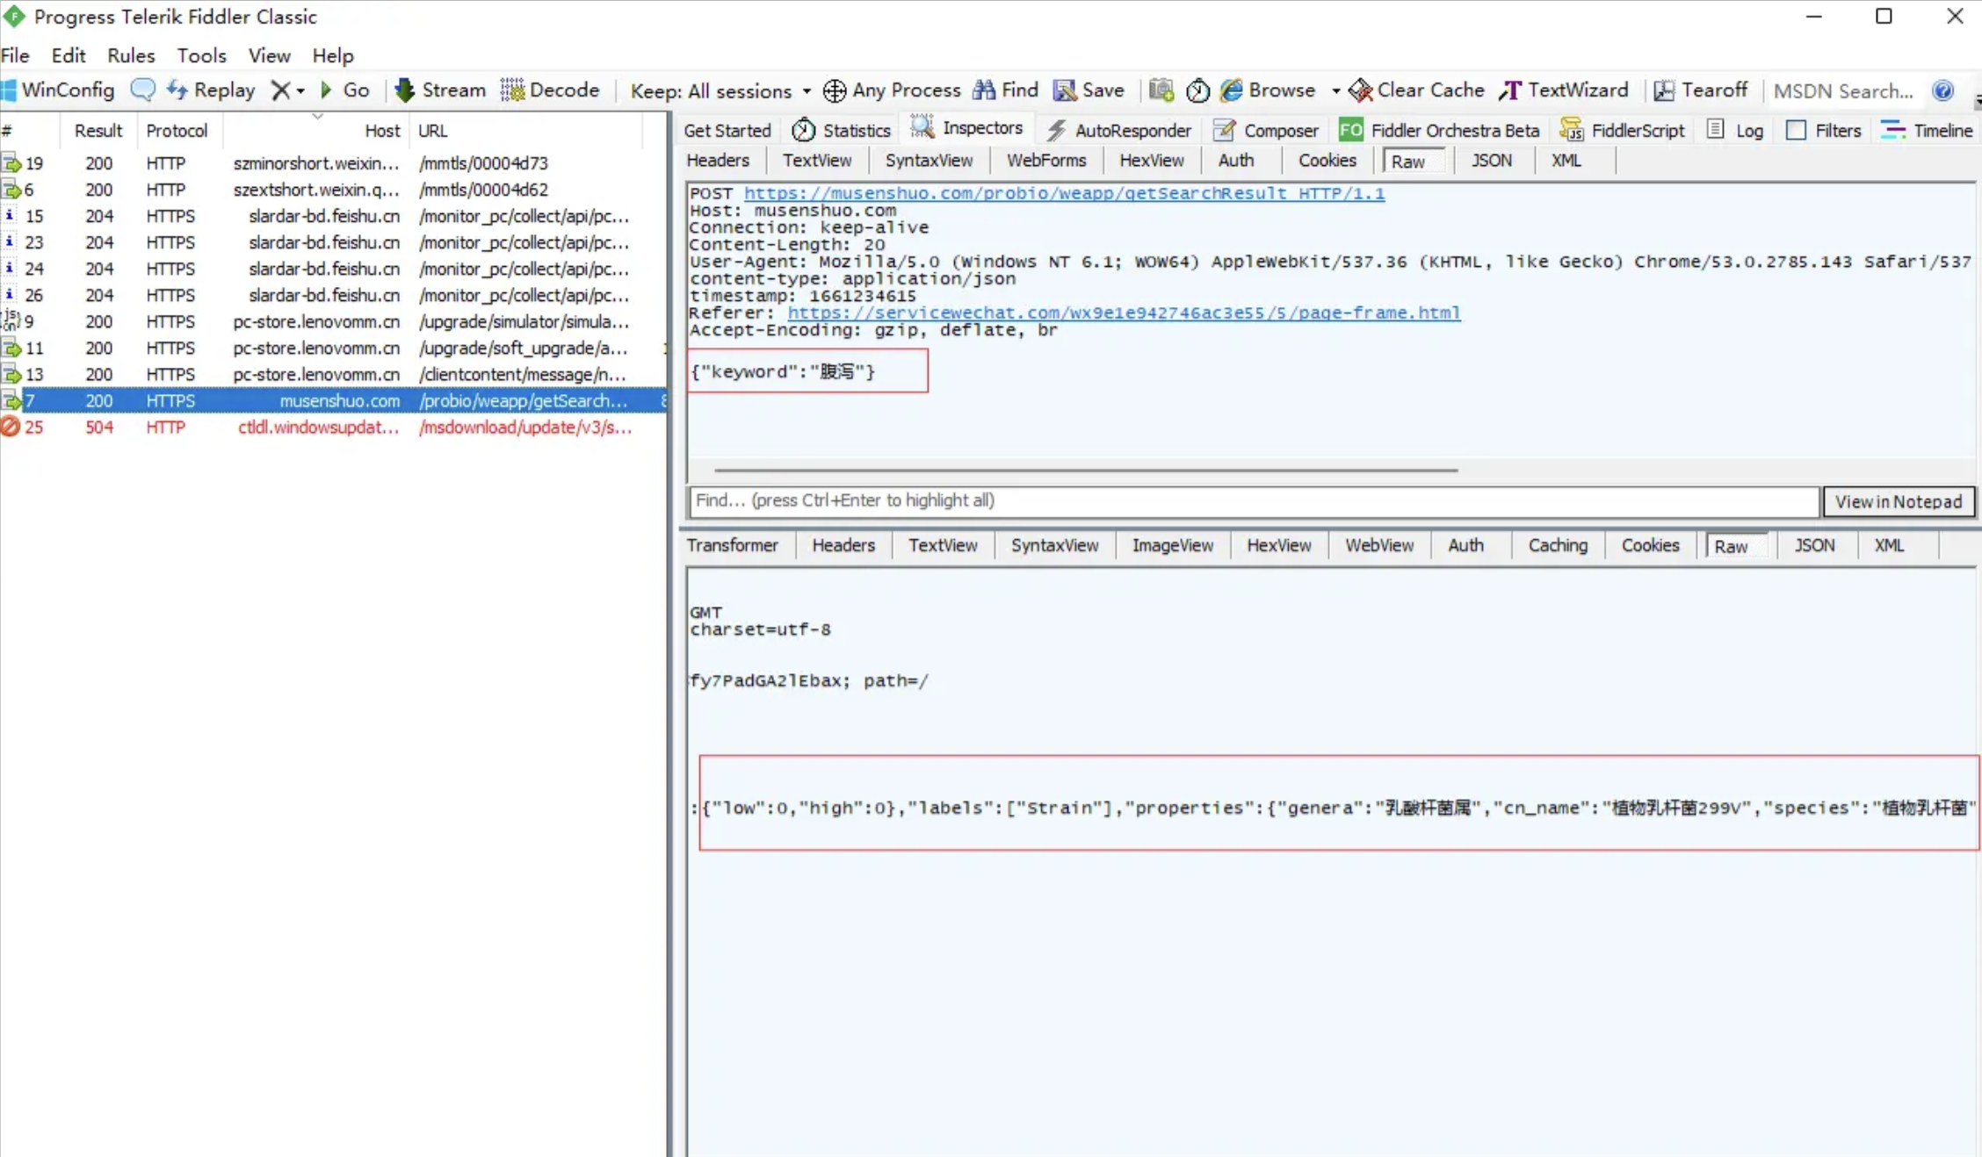
Task: Select session 25 with 504 error
Action: (x=334, y=427)
